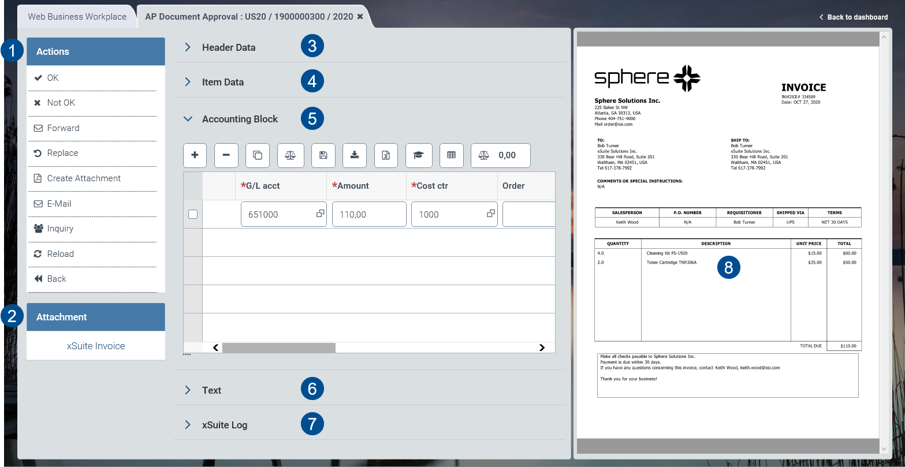Open the G/L account search helper
The image size is (905, 467).
click(x=319, y=214)
